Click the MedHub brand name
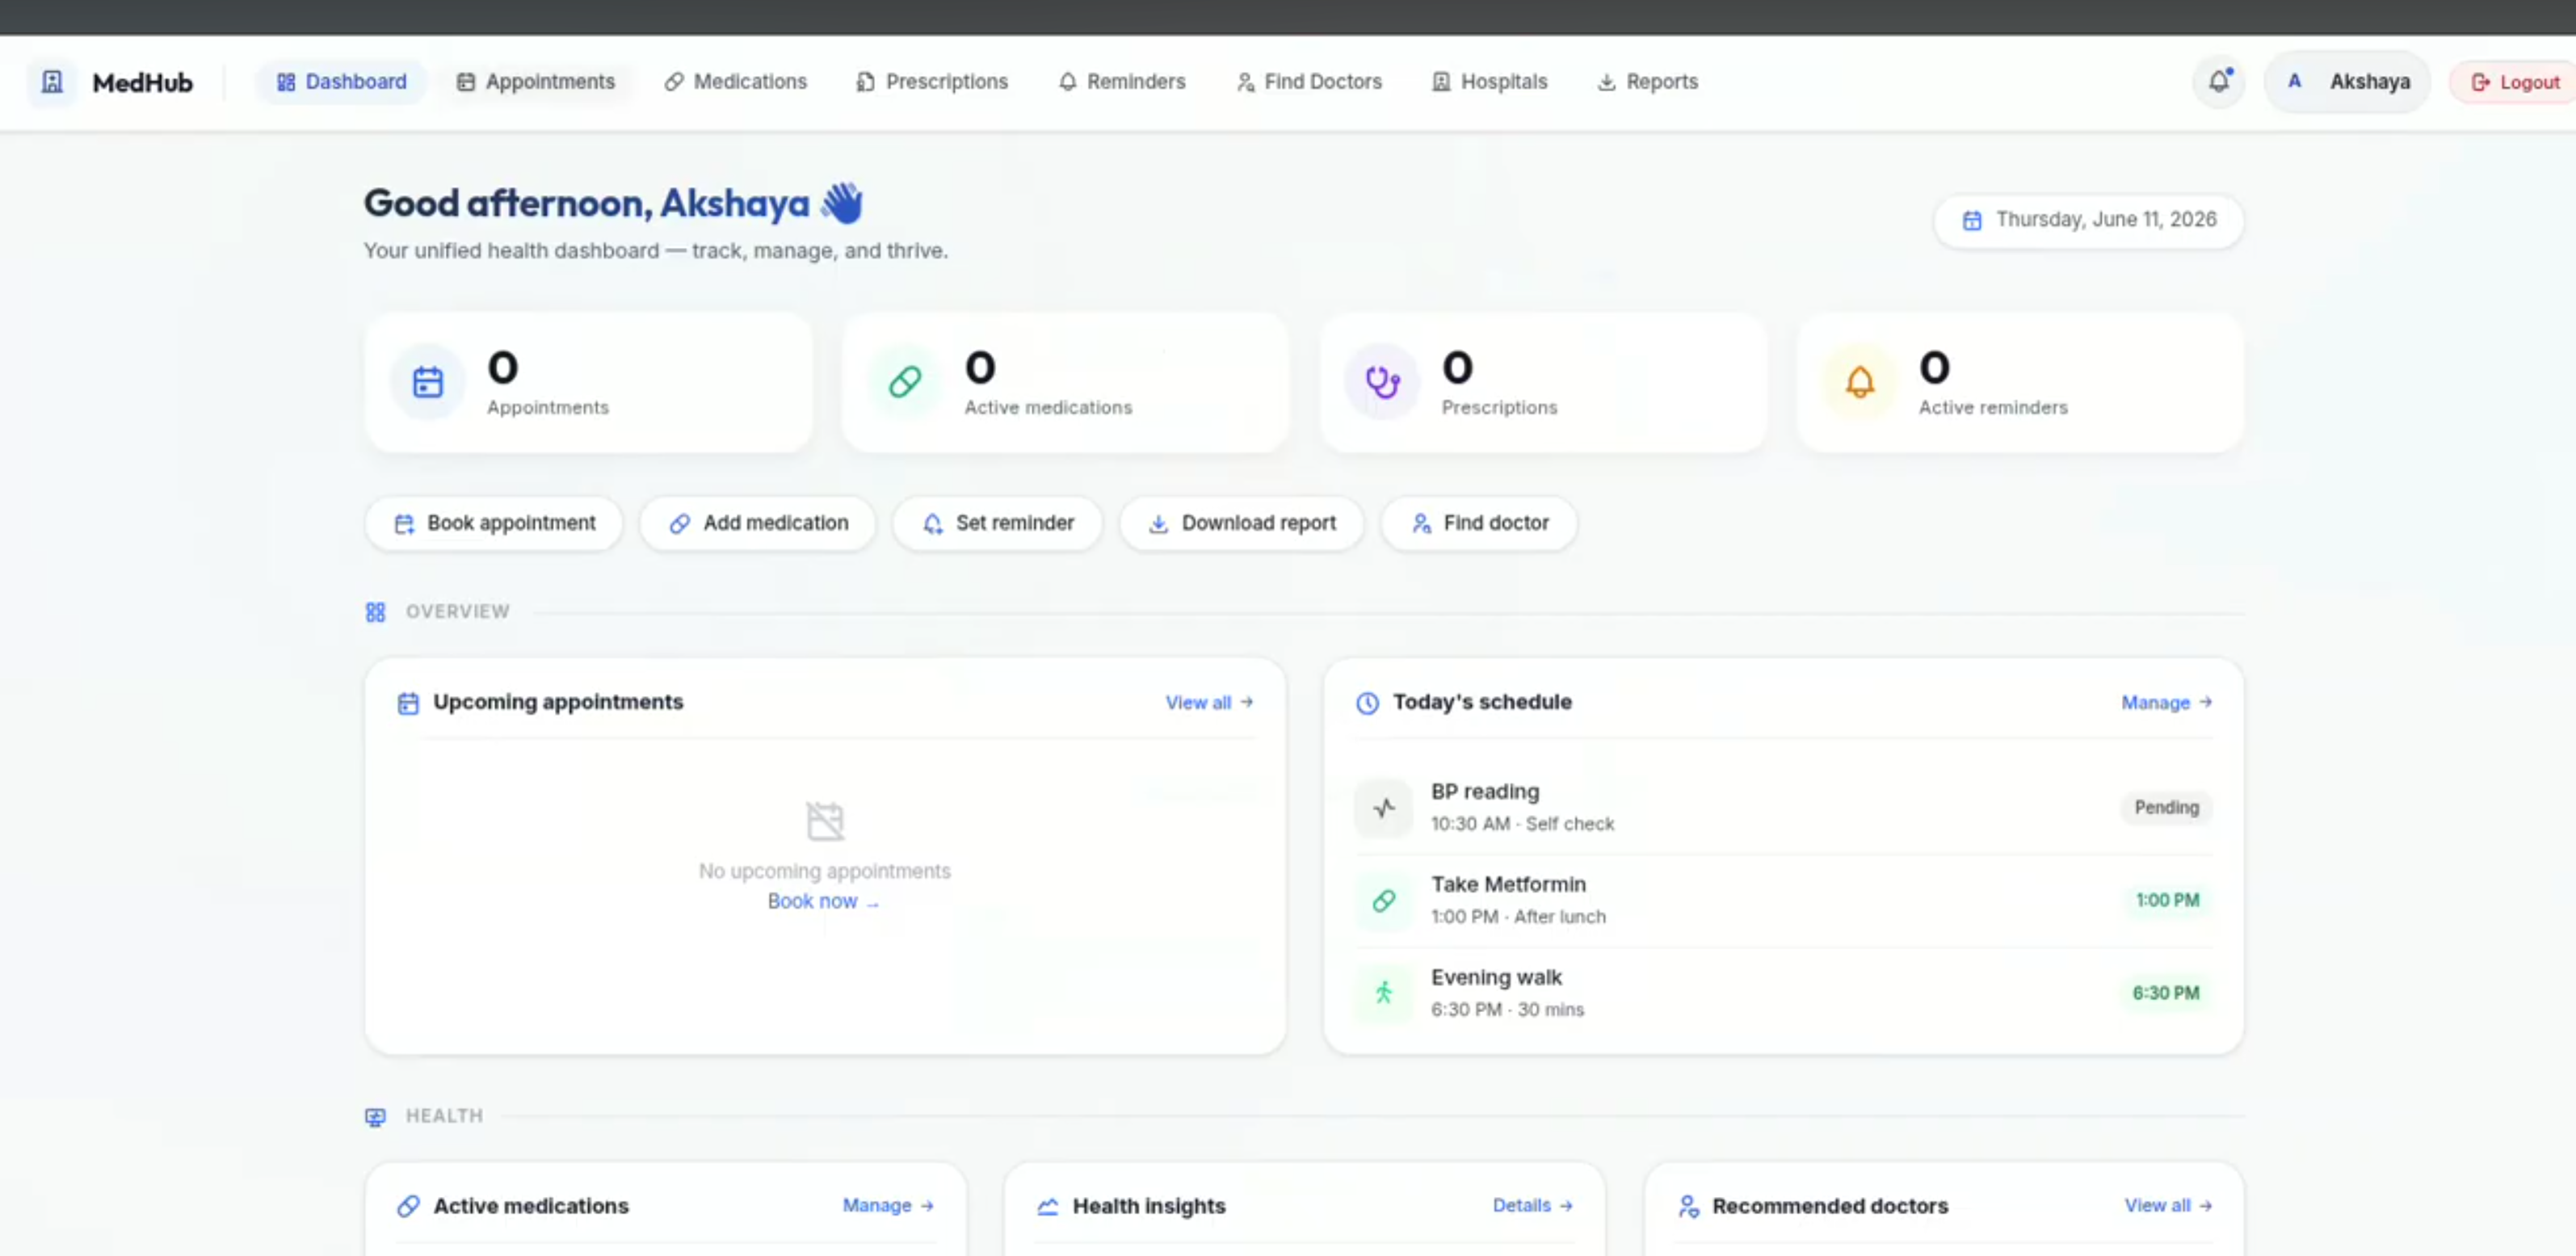Image resolution: width=2576 pixels, height=1256 pixels. tap(142, 83)
